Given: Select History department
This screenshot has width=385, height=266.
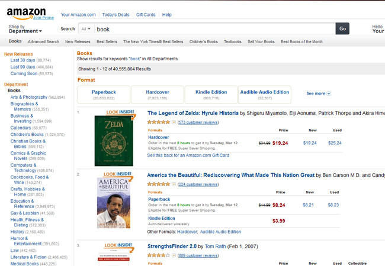Looking at the screenshot, I should click(x=17, y=232).
